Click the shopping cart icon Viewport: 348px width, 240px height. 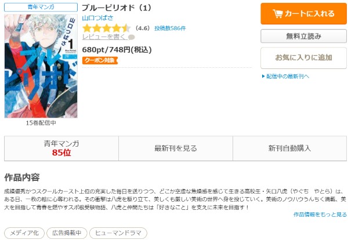click(x=278, y=14)
